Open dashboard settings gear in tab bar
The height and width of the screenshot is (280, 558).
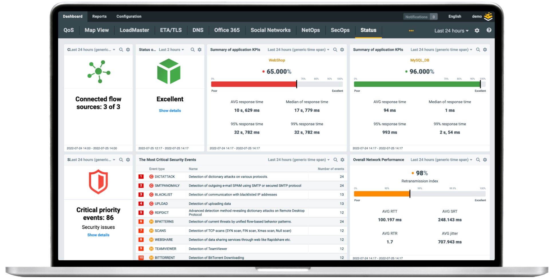[x=477, y=30]
